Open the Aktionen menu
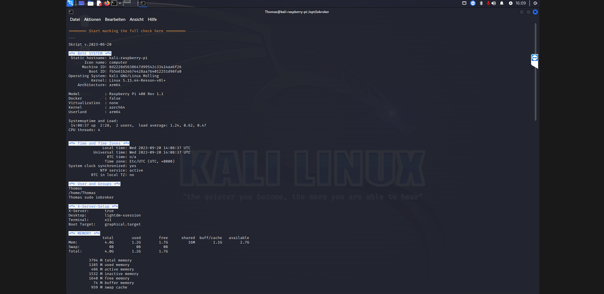This screenshot has height=294, width=604. click(92, 19)
